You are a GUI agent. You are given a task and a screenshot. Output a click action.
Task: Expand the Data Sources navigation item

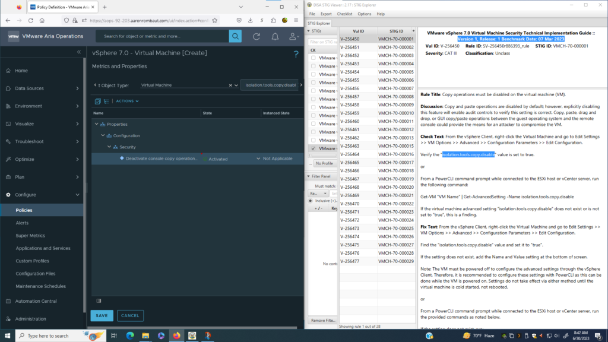pyautogui.click(x=77, y=88)
